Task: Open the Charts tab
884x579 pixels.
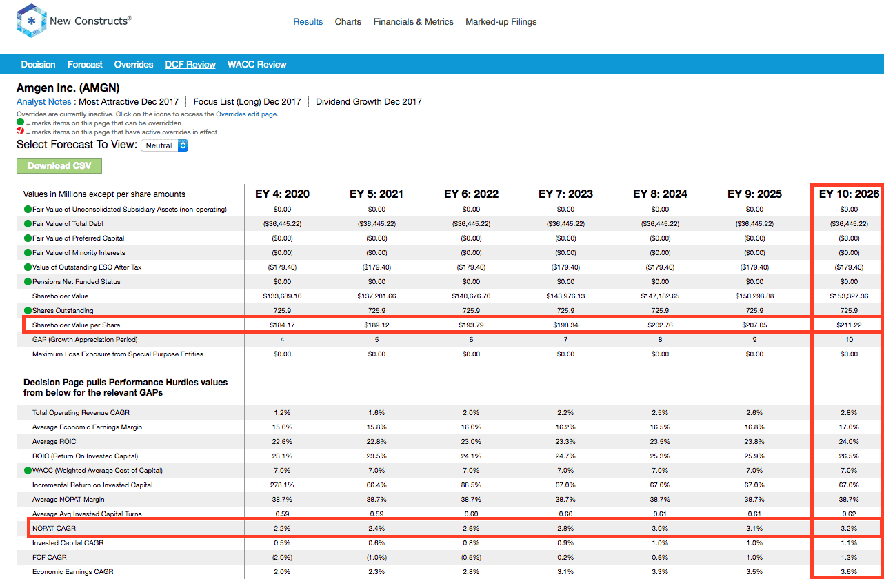Action: pyautogui.click(x=348, y=21)
